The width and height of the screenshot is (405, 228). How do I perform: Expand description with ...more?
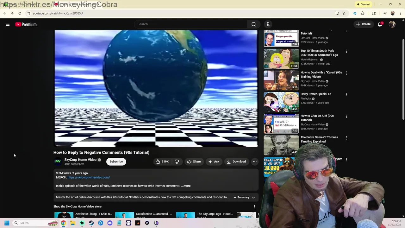[x=186, y=186]
